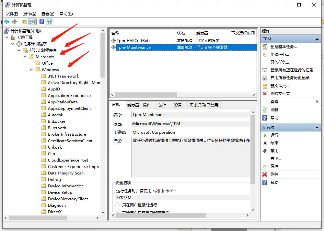
Task: Switch to the 触发器 tab
Action: tap(134, 105)
